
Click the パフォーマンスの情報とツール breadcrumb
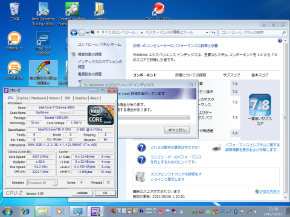click(169, 33)
